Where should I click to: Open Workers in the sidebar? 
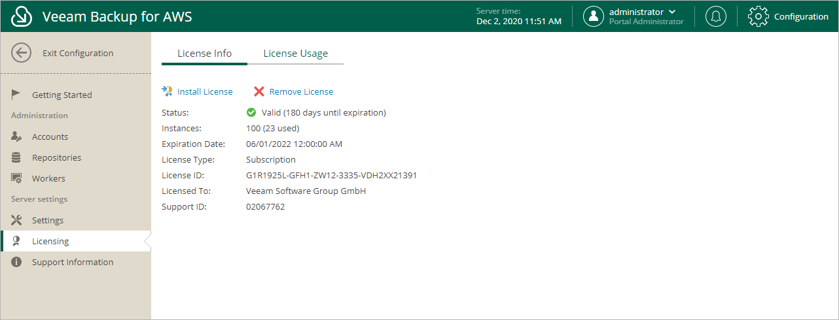pos(48,178)
